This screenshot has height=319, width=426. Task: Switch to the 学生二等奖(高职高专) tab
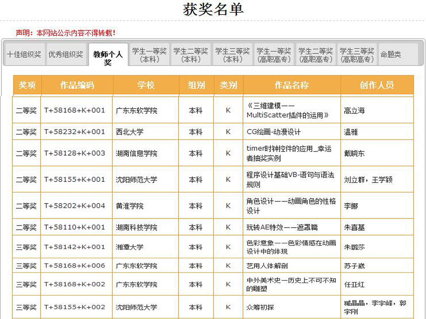[x=315, y=55]
